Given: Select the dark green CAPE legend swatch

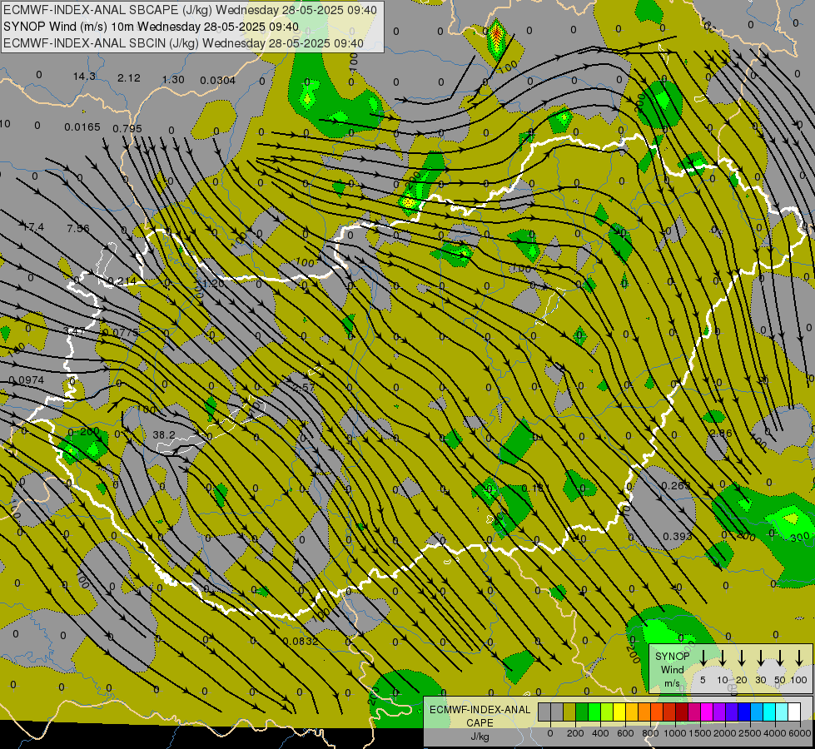Looking at the screenshot, I should pos(582,712).
